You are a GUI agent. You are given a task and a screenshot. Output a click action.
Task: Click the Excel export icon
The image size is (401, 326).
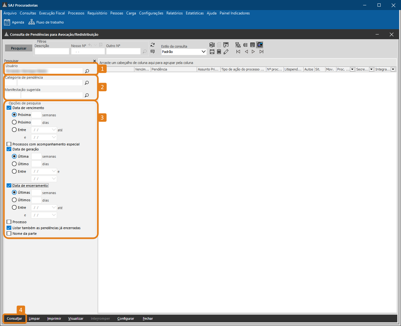coord(212,45)
